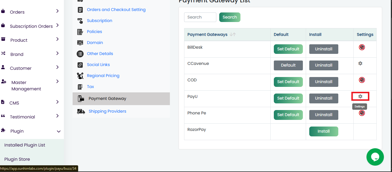This screenshot has height=172, width=392.
Task: Click the Domain icon in settings list
Action: 80,43
